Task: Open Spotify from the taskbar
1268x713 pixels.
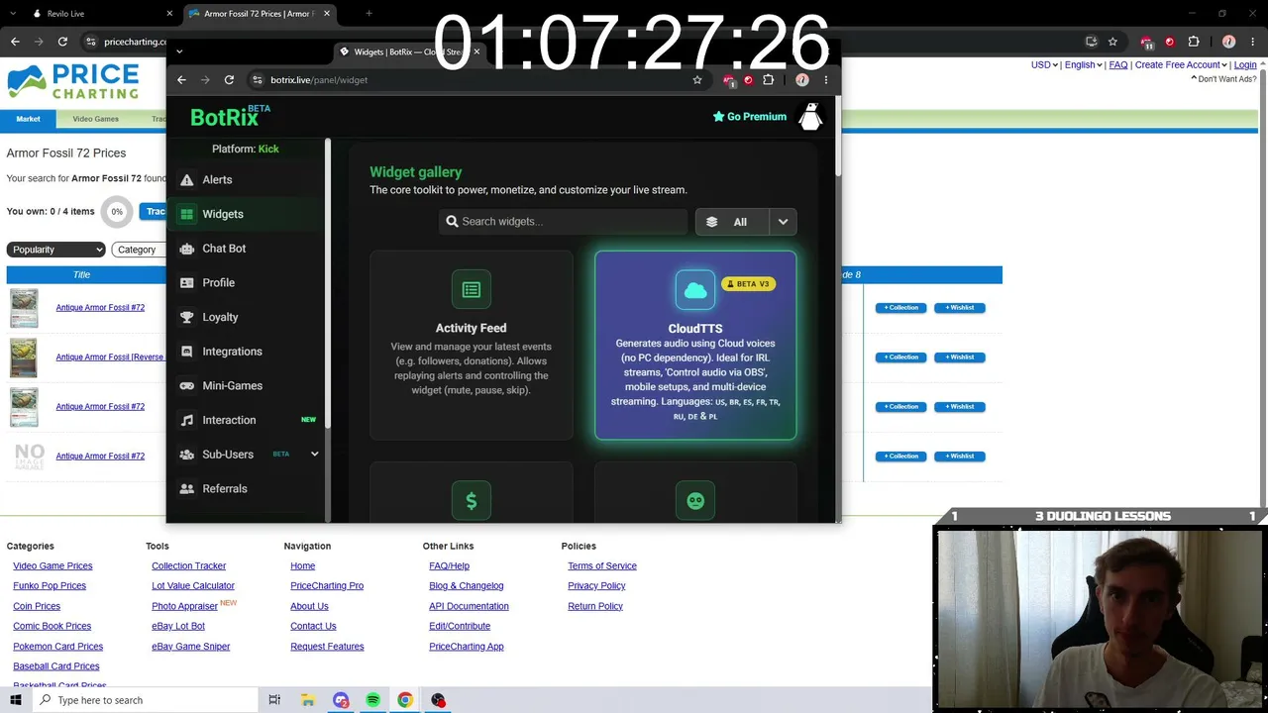Action: point(372,700)
